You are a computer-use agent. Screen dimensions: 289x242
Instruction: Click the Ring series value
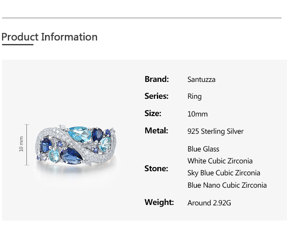point(194,97)
